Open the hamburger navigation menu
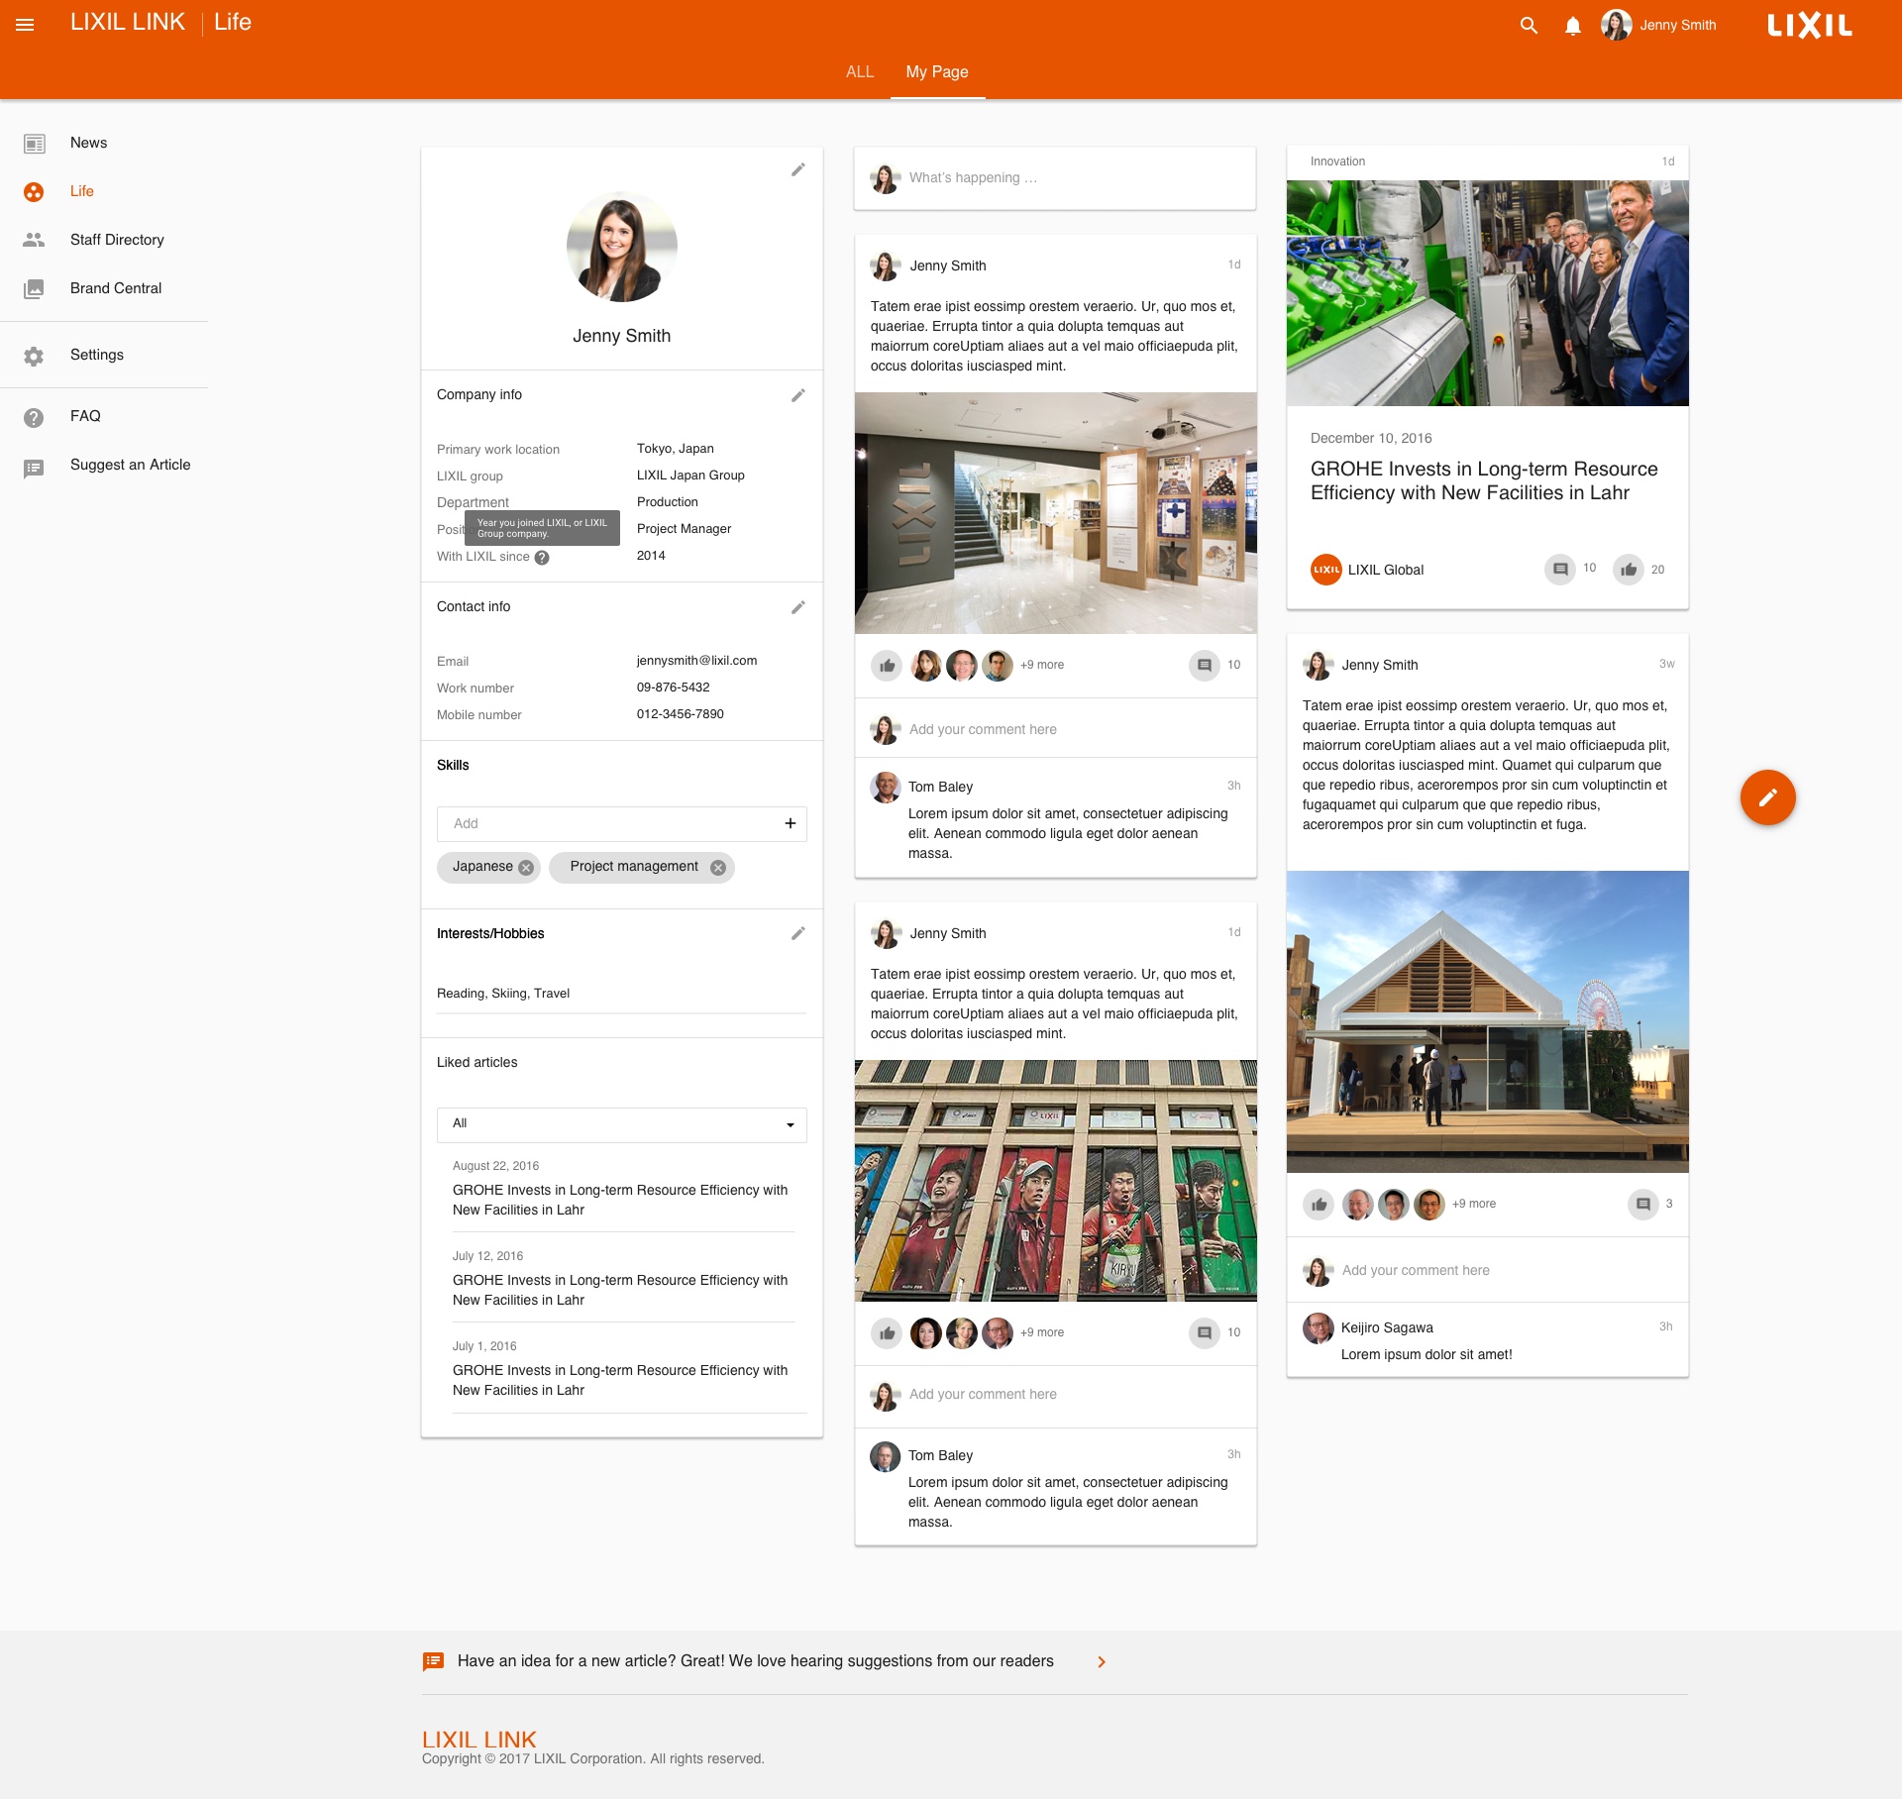Image resolution: width=1902 pixels, height=1799 pixels. pos(25,25)
